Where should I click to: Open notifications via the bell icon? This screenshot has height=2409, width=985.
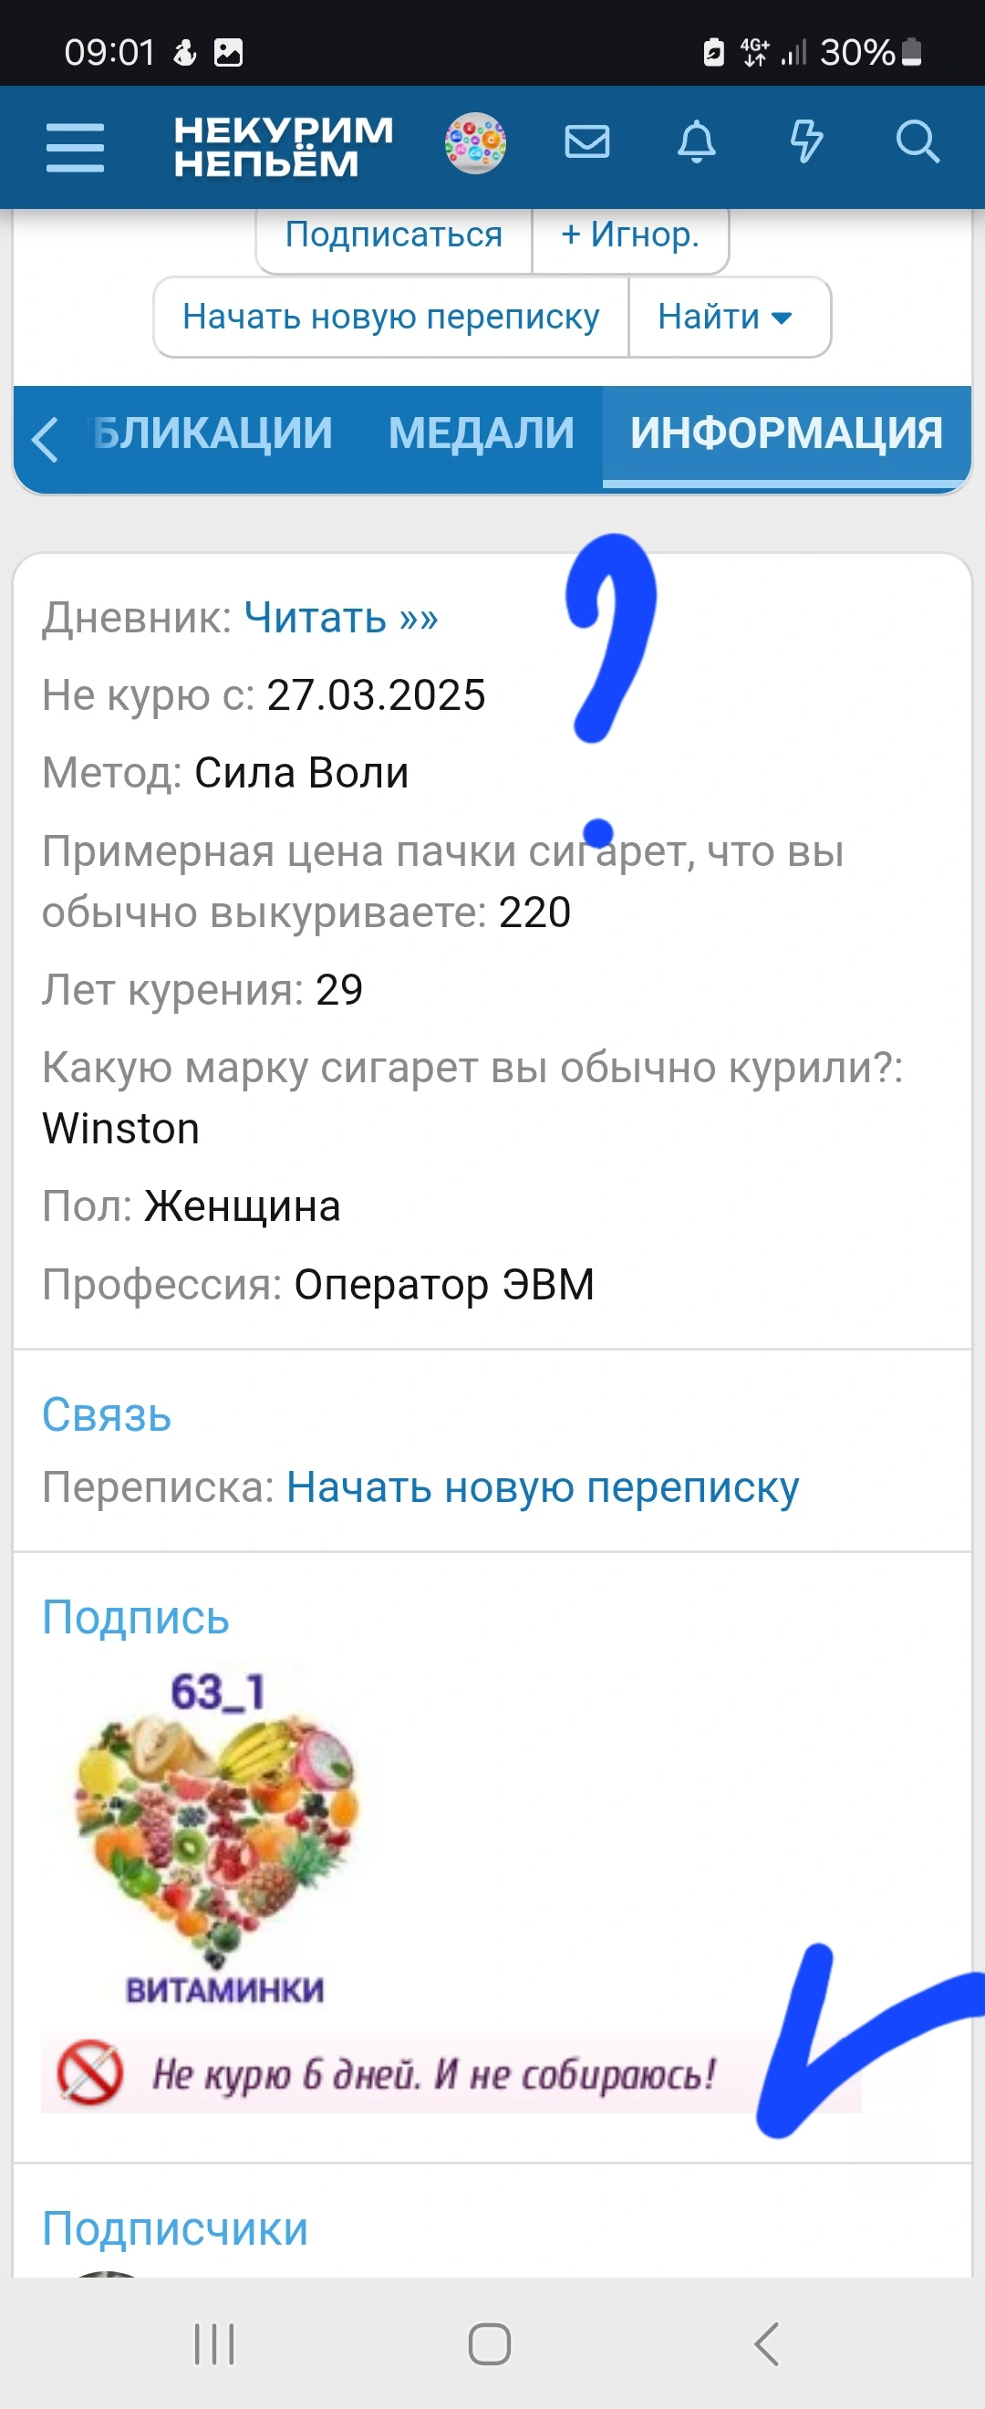coord(695,142)
